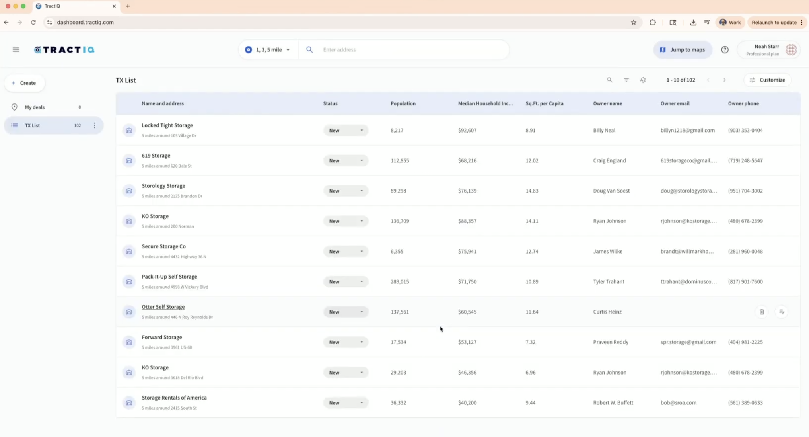This screenshot has width=809, height=437.
Task: Bookmark this page with star icon
Action: coord(634,23)
